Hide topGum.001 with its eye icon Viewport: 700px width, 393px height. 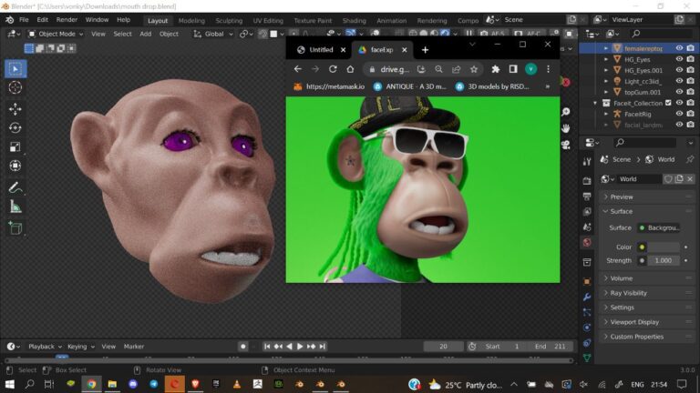[x=679, y=92]
